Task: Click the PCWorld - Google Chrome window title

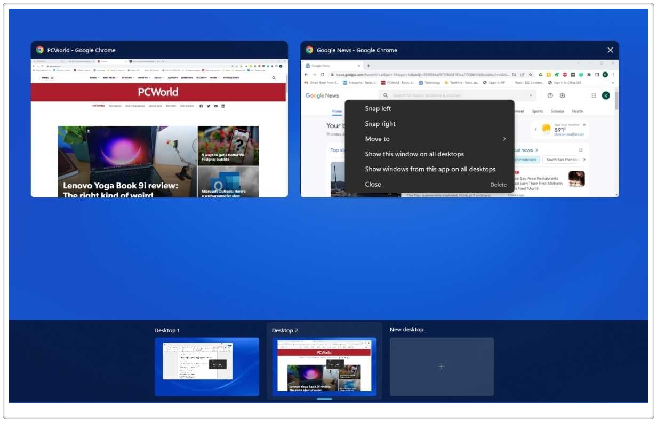Action: [x=81, y=50]
